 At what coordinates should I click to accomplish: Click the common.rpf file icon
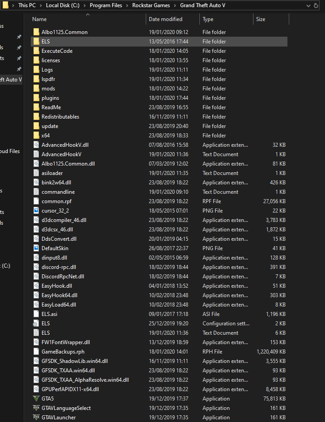(x=36, y=201)
